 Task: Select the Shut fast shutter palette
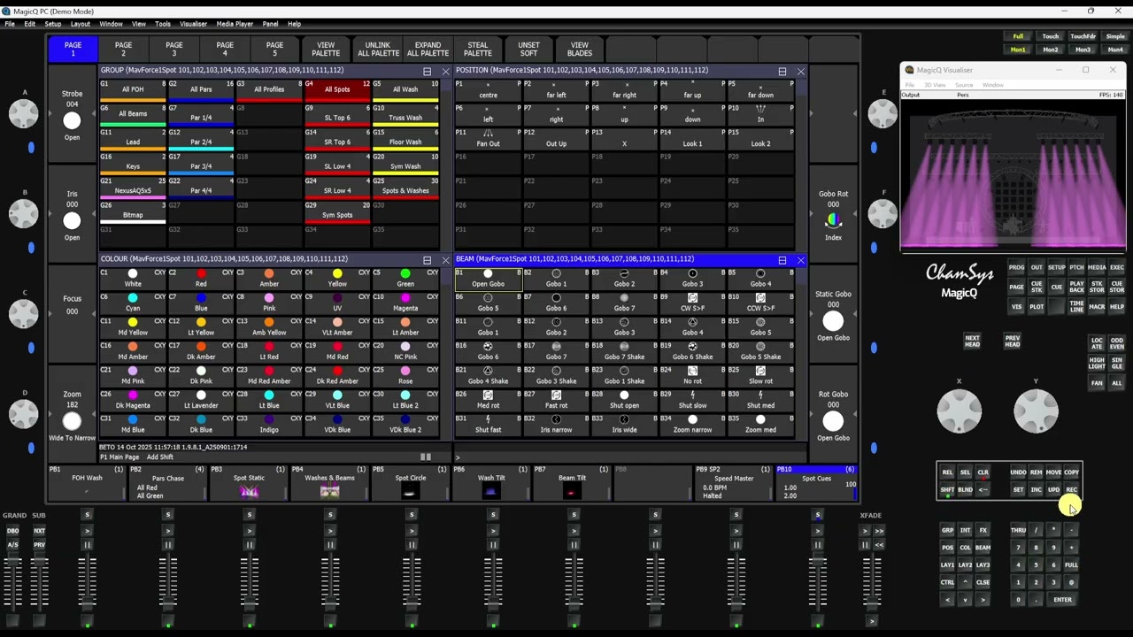tap(488, 425)
